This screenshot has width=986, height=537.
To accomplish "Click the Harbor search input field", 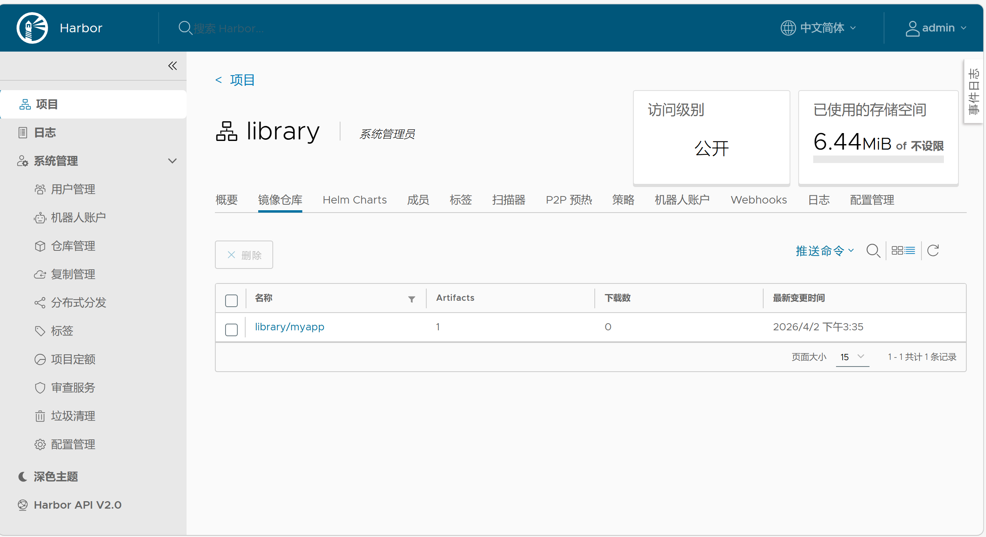I will 228,28.
